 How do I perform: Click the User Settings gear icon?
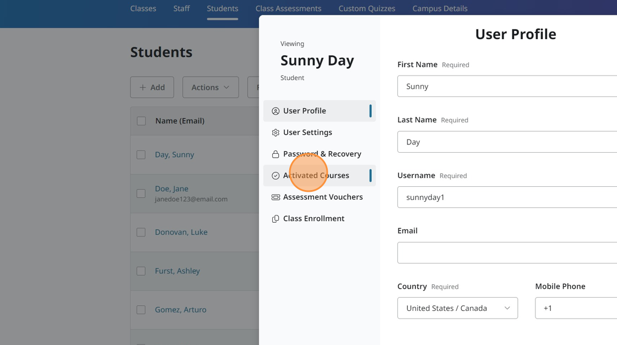275,133
